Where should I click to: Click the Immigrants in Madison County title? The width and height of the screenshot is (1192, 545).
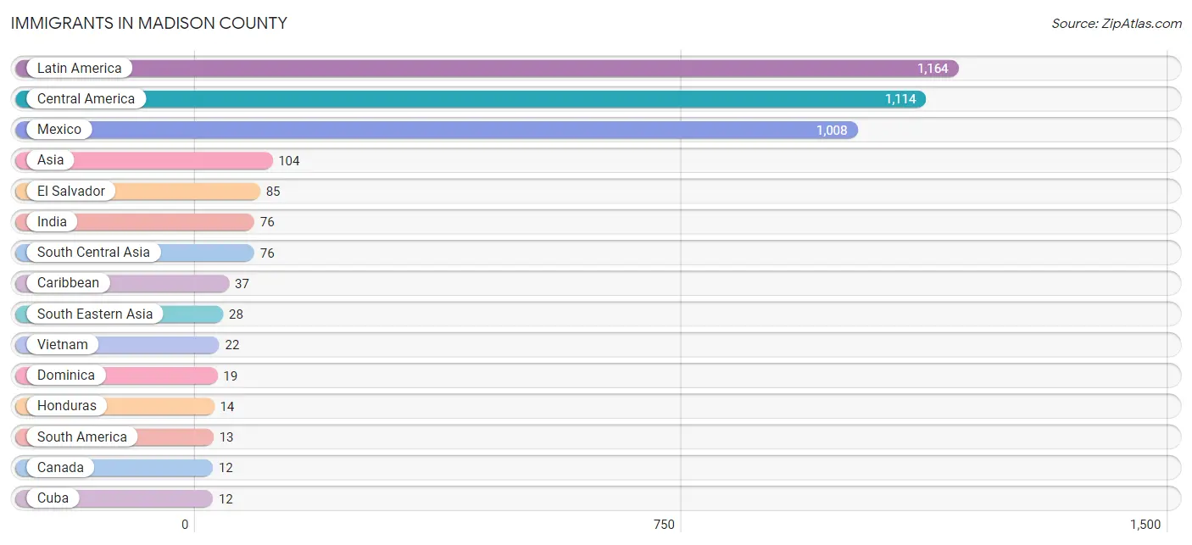149,24
